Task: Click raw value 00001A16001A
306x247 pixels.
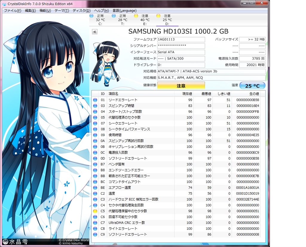Action: click(248, 187)
